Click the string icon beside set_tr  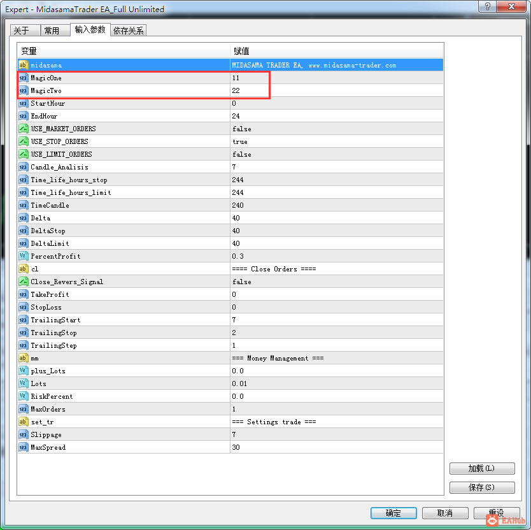[23, 422]
